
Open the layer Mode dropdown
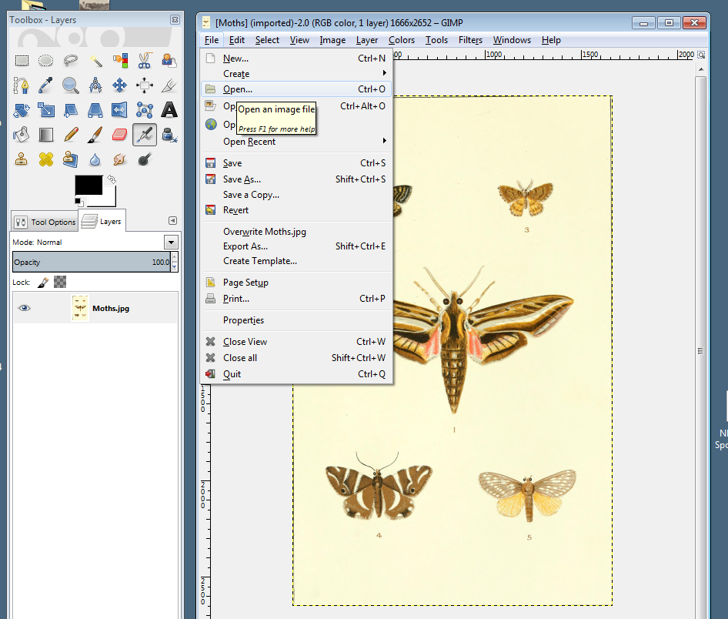[x=170, y=243]
